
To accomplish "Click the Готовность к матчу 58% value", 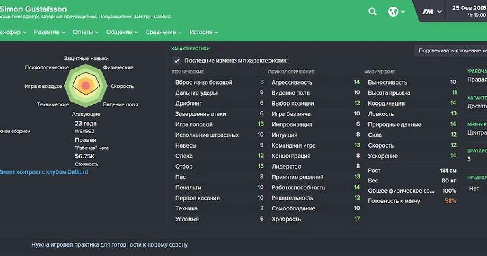I will pyautogui.click(x=450, y=201).
